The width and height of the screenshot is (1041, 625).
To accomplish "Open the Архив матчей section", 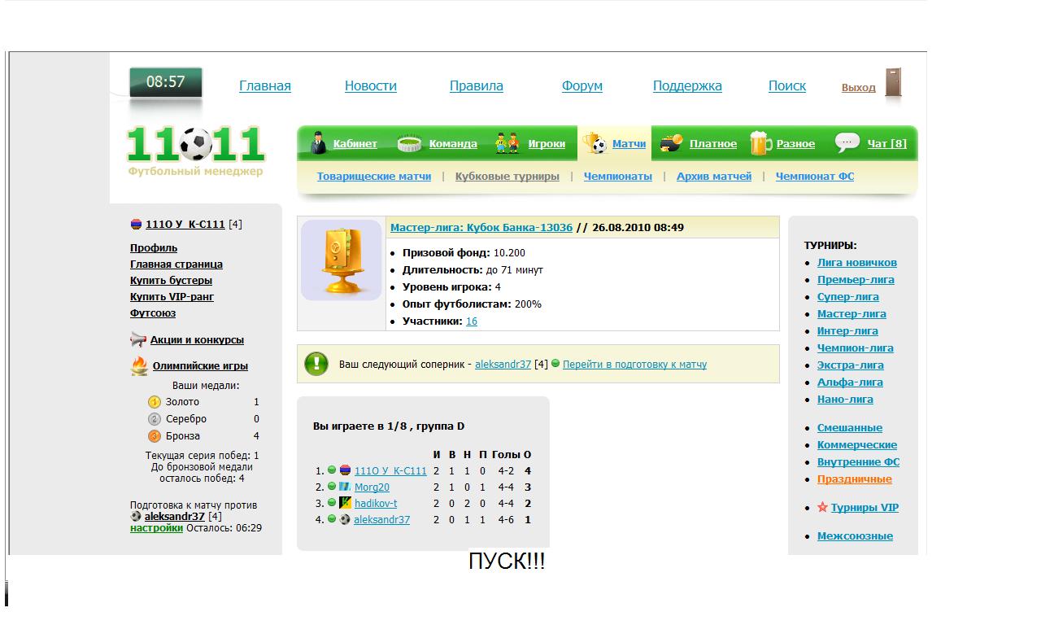I will click(713, 177).
